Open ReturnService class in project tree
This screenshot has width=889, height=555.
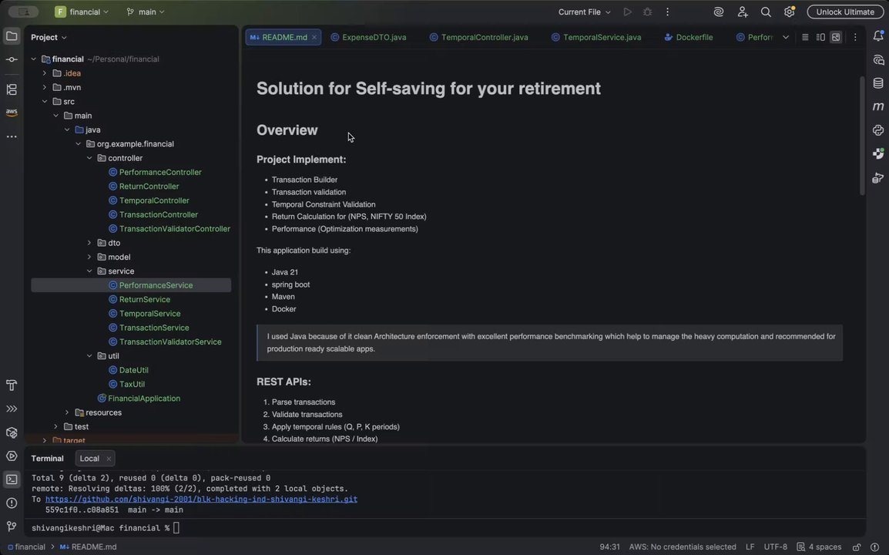coord(145,299)
